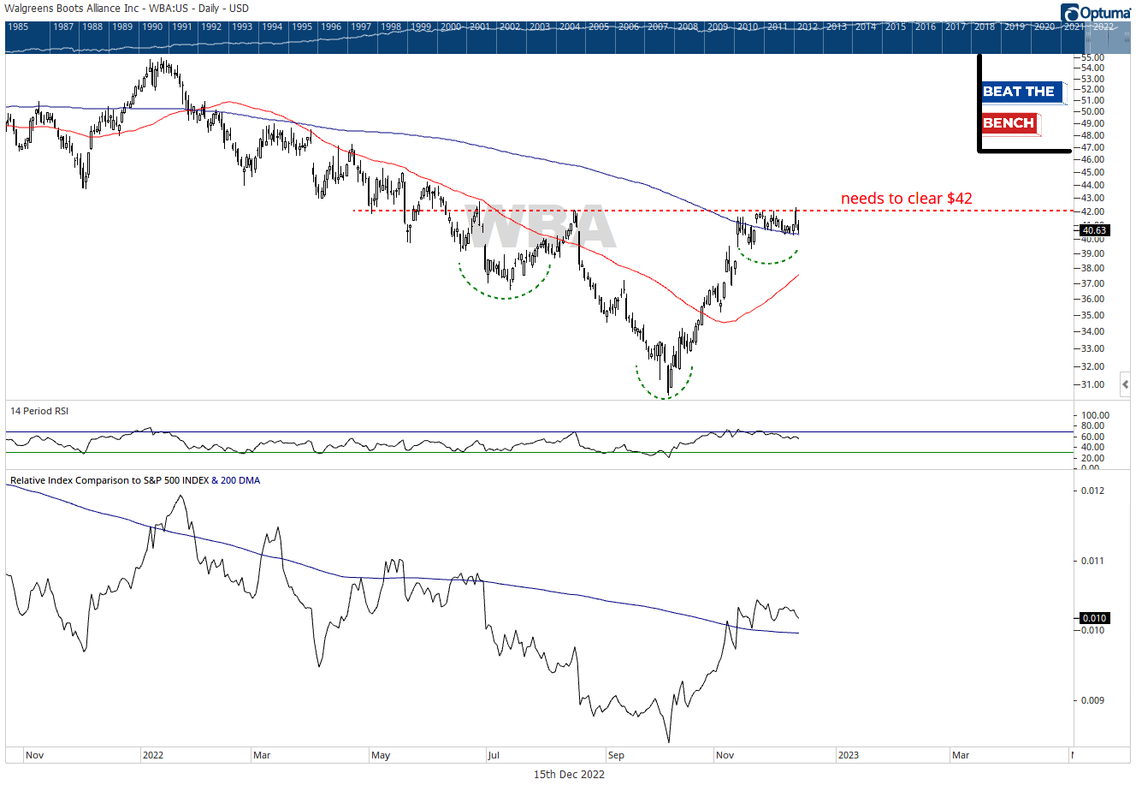Viewport: 1136px width, 791px height.
Task: Click the 0.009 relative axis label
Action: pyautogui.click(x=1092, y=700)
